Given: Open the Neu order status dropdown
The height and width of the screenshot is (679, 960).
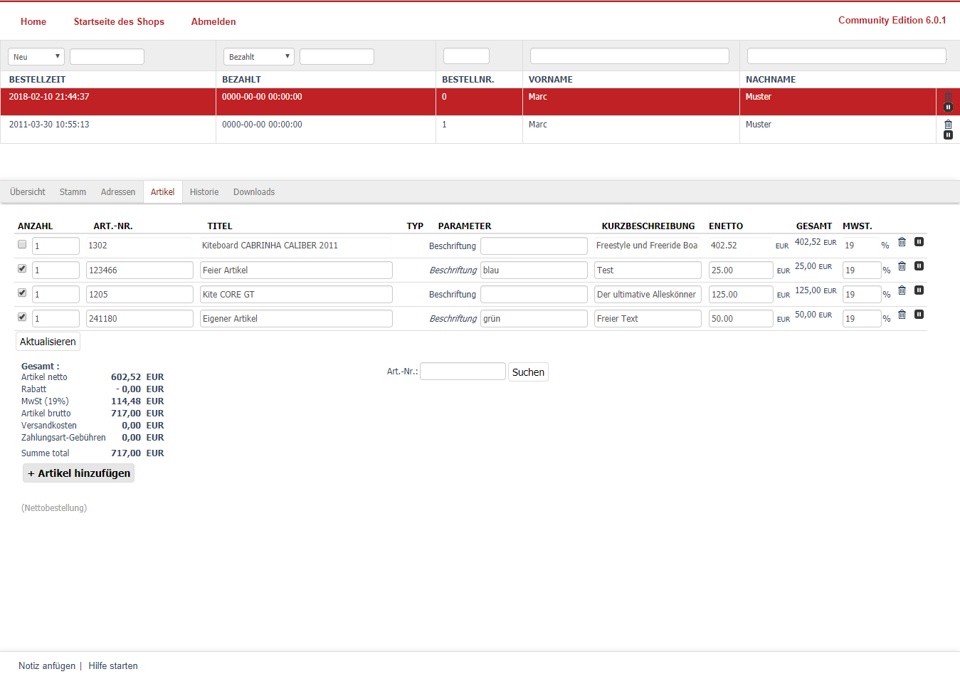Looking at the screenshot, I should [36, 57].
